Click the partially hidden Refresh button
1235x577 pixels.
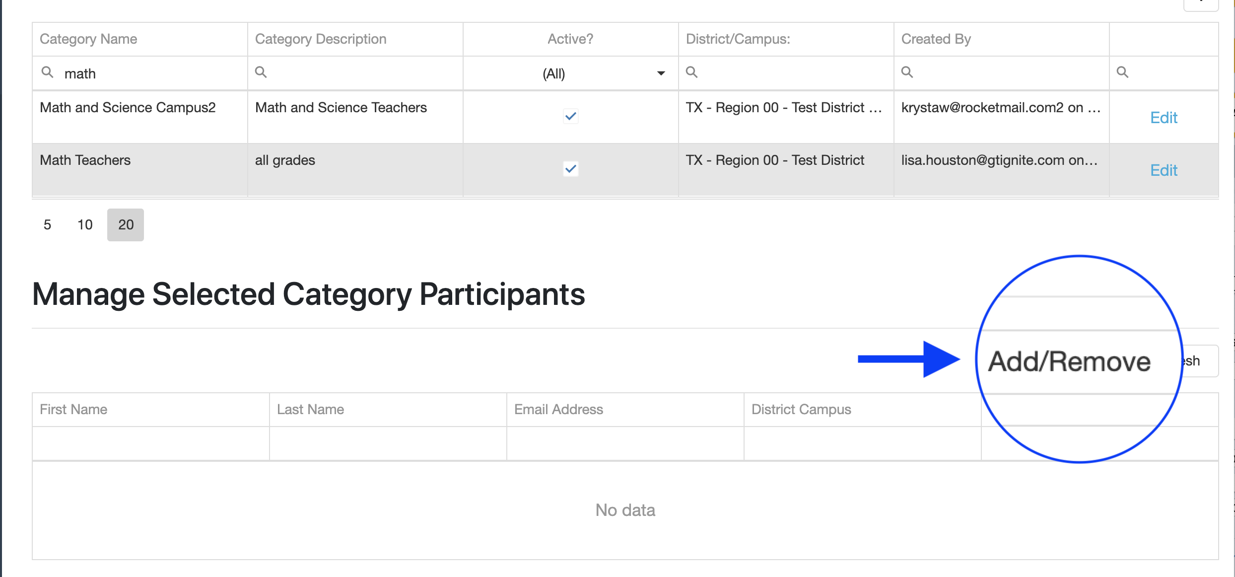[1199, 361]
